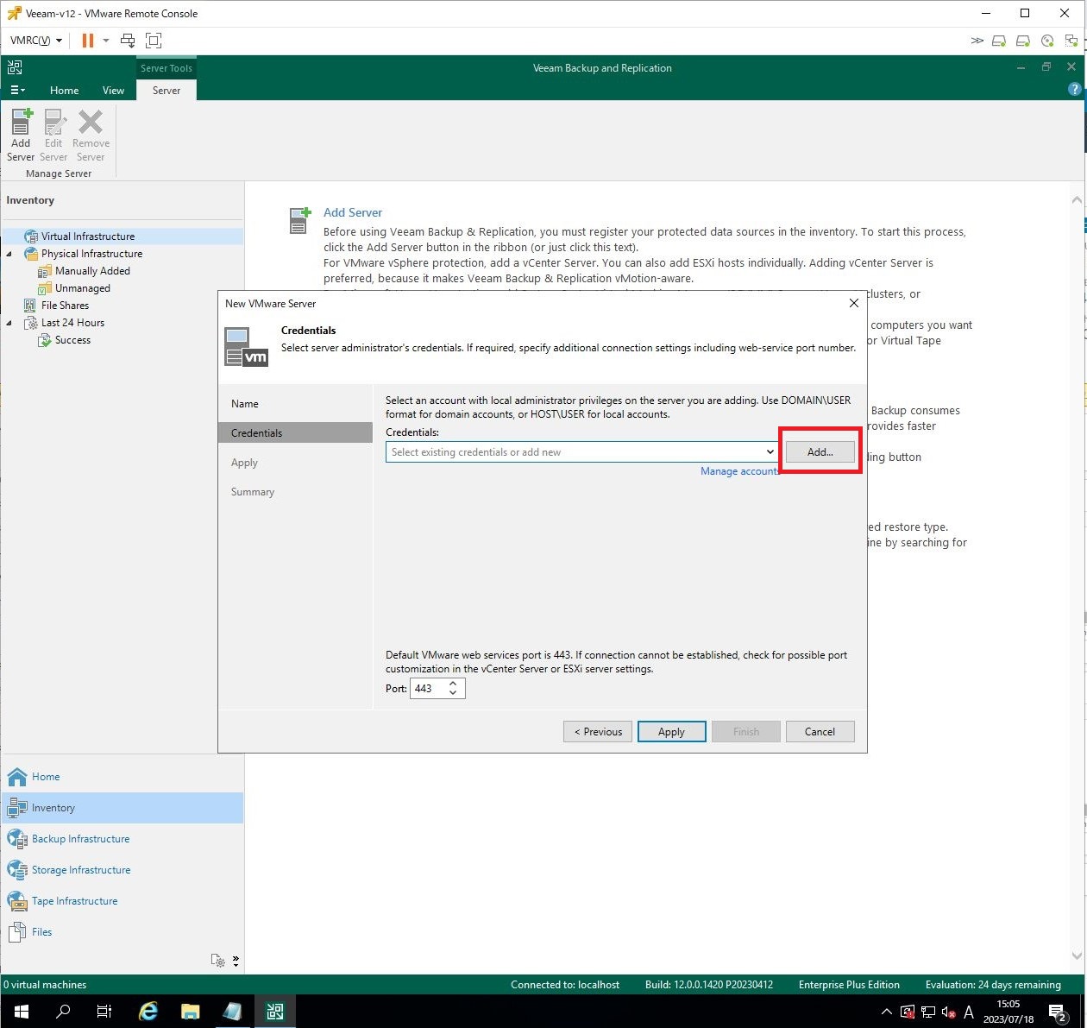The height and width of the screenshot is (1028, 1087).
Task: Select Unmanaged tree item
Action: [x=82, y=288]
